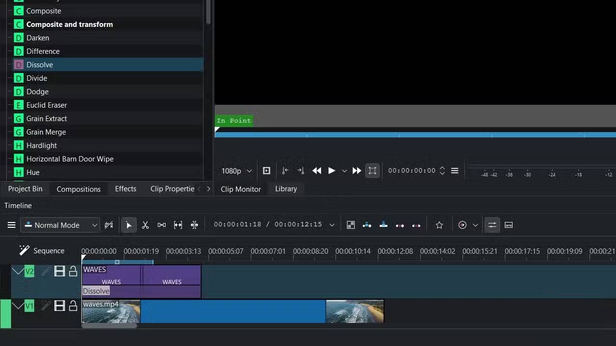Toggle video visibility filmstrip on V2

tap(60, 272)
